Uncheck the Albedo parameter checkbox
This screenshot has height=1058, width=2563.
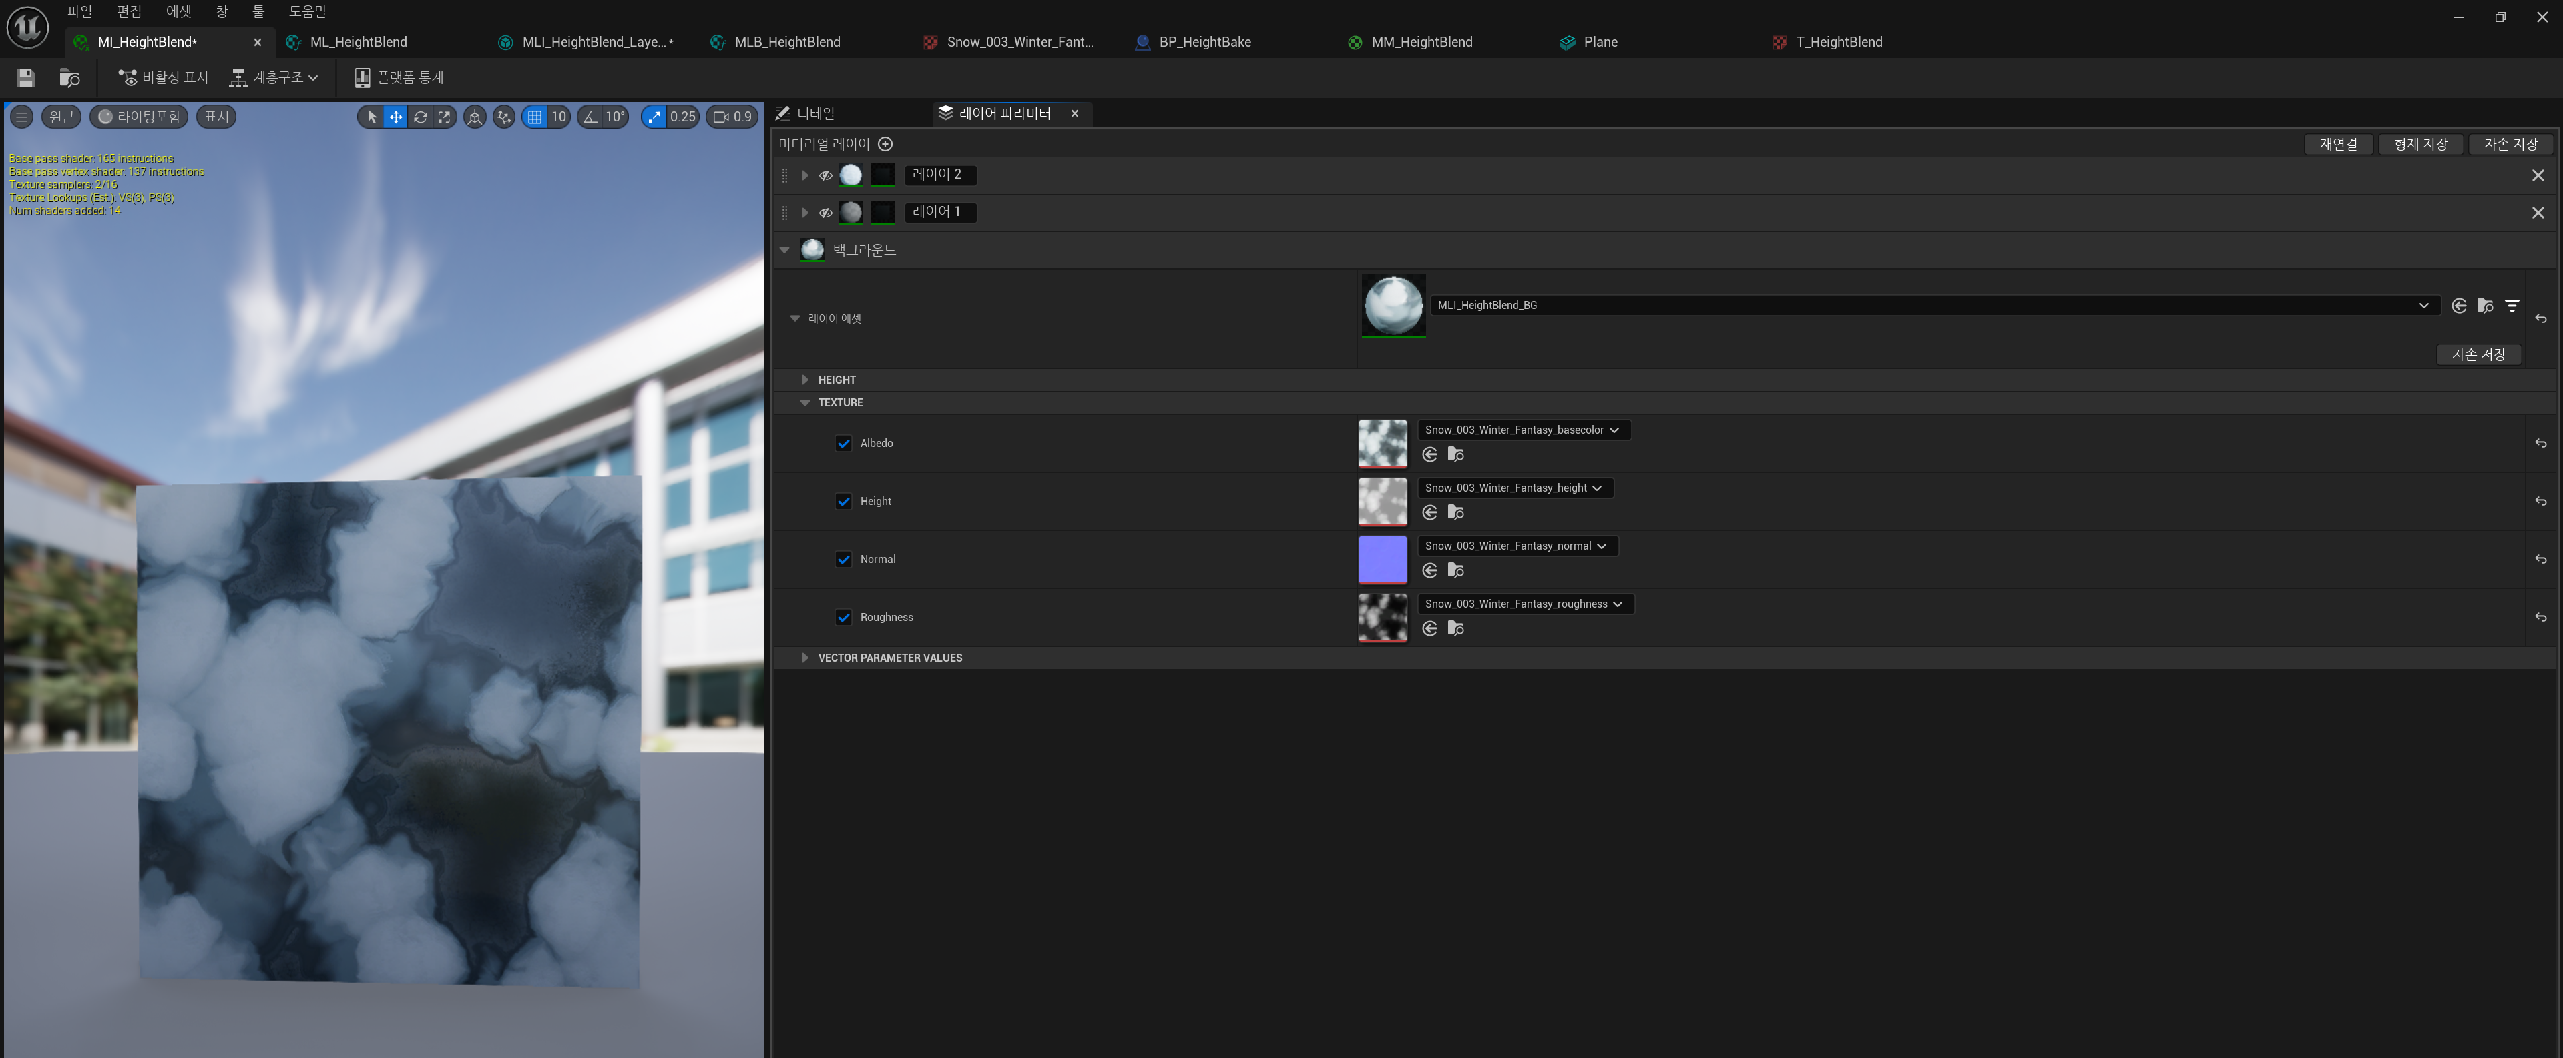[x=844, y=444]
